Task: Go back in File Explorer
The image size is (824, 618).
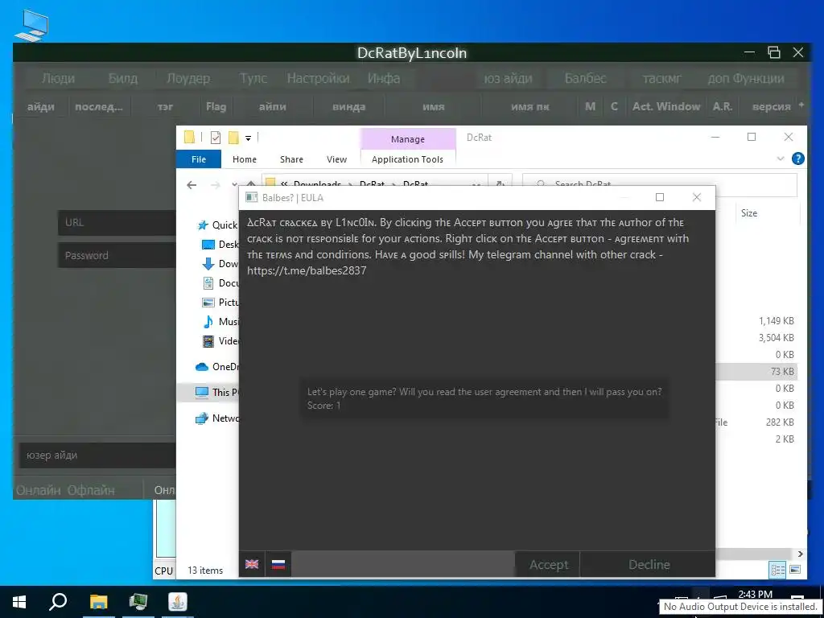Action: click(x=192, y=185)
